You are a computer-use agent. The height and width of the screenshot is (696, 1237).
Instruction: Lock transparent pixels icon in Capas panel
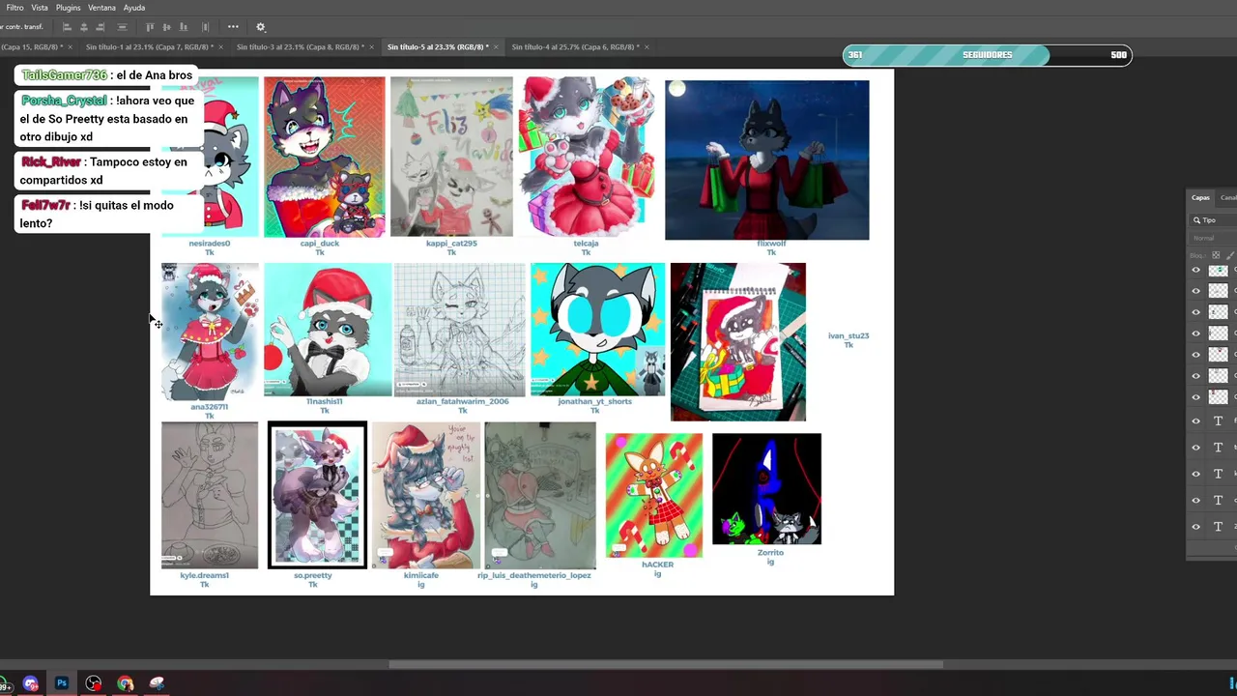tap(1216, 255)
